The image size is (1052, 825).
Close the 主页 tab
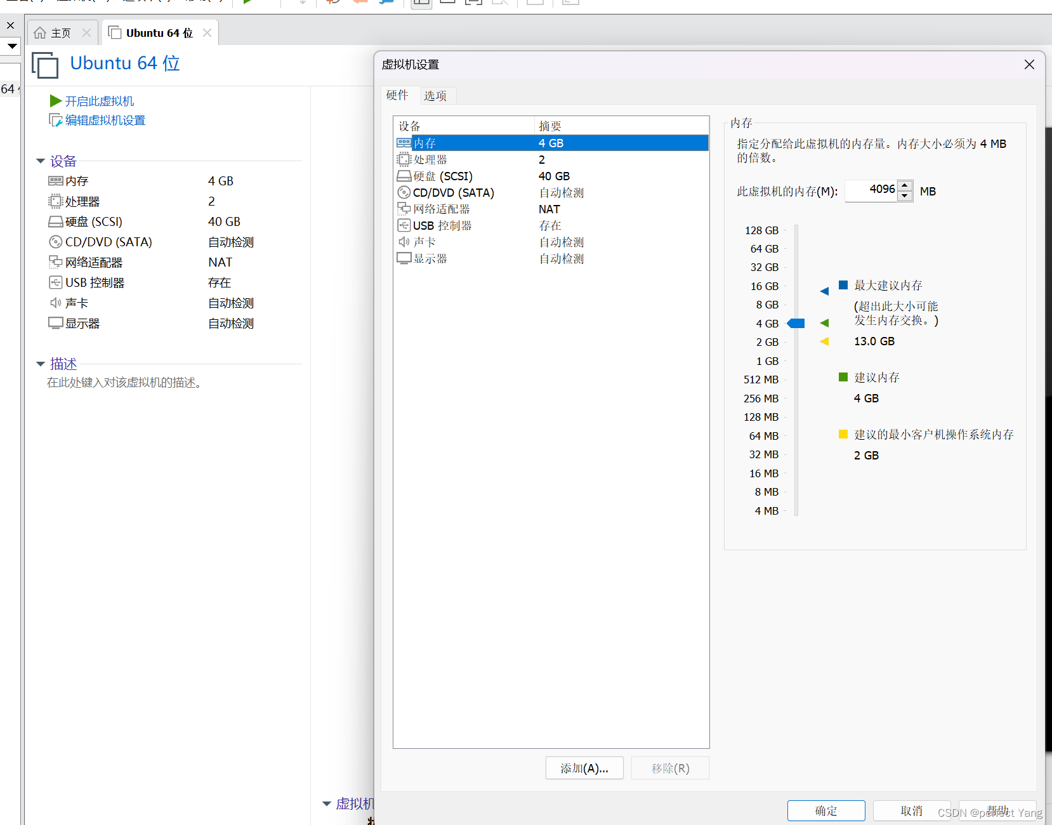click(x=86, y=33)
